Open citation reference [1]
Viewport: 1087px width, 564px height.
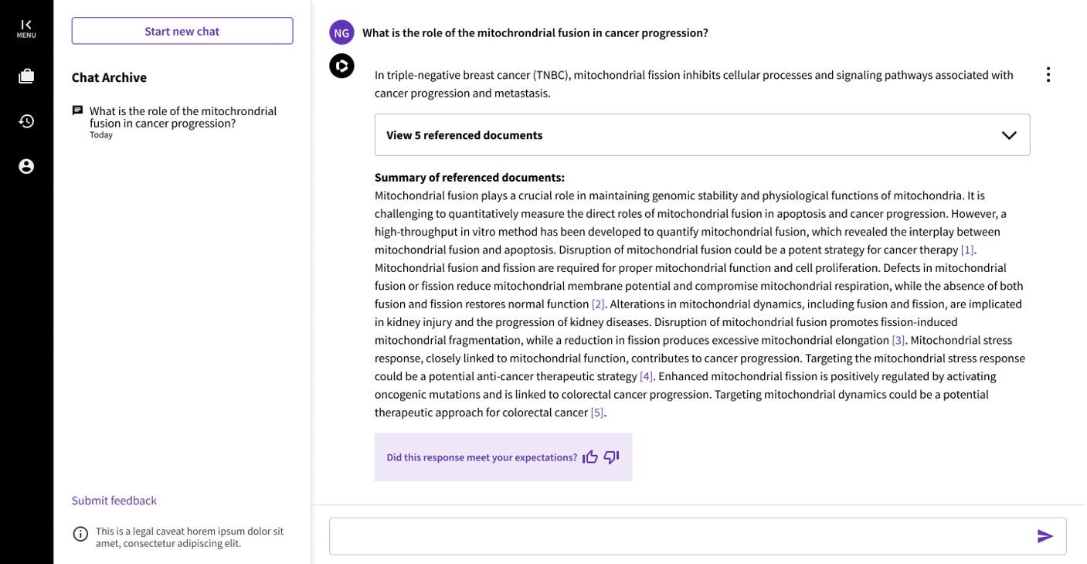pos(967,250)
